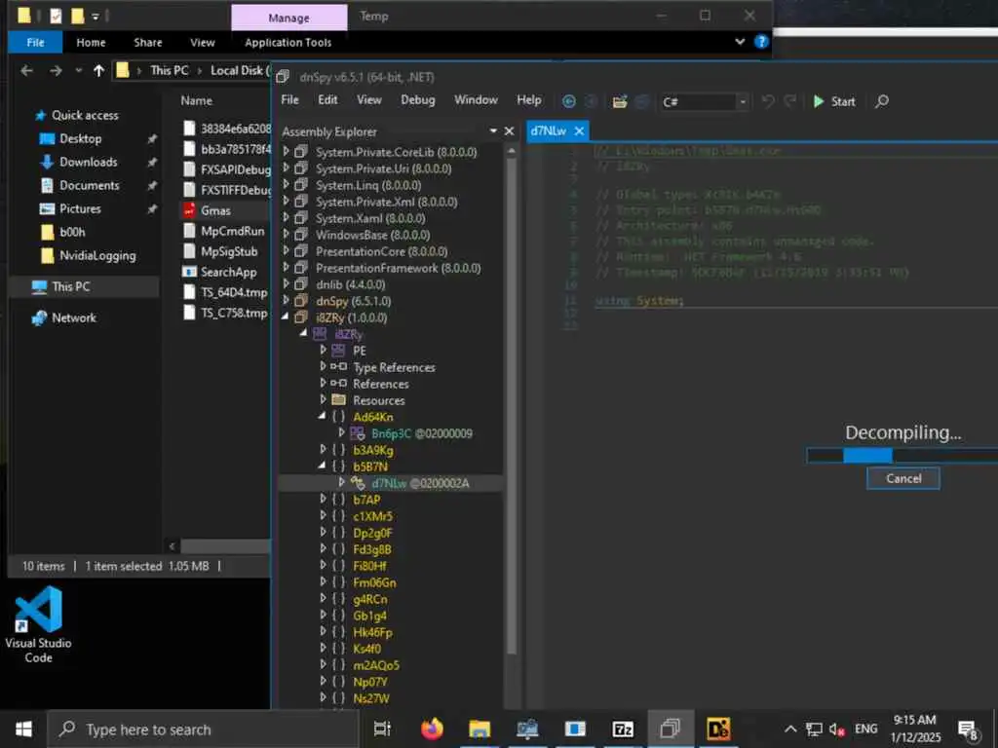Click the Assembly Explorer vertical scrollbar
This screenshot has width=998, height=748.
pyautogui.click(x=511, y=407)
